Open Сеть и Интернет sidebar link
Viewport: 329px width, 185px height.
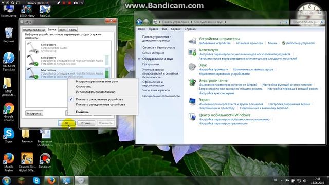coord(153,53)
